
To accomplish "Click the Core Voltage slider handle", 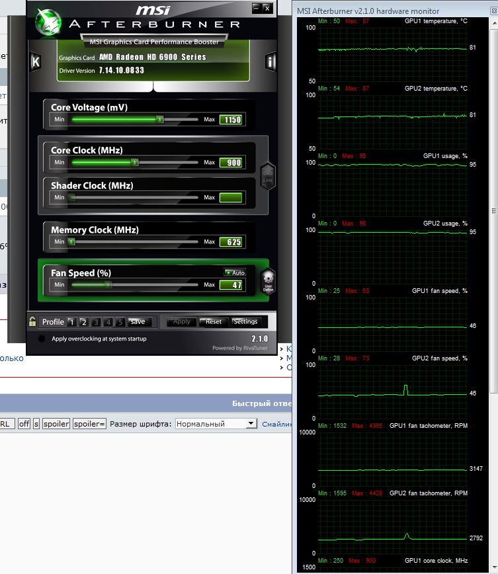I will coord(160,120).
